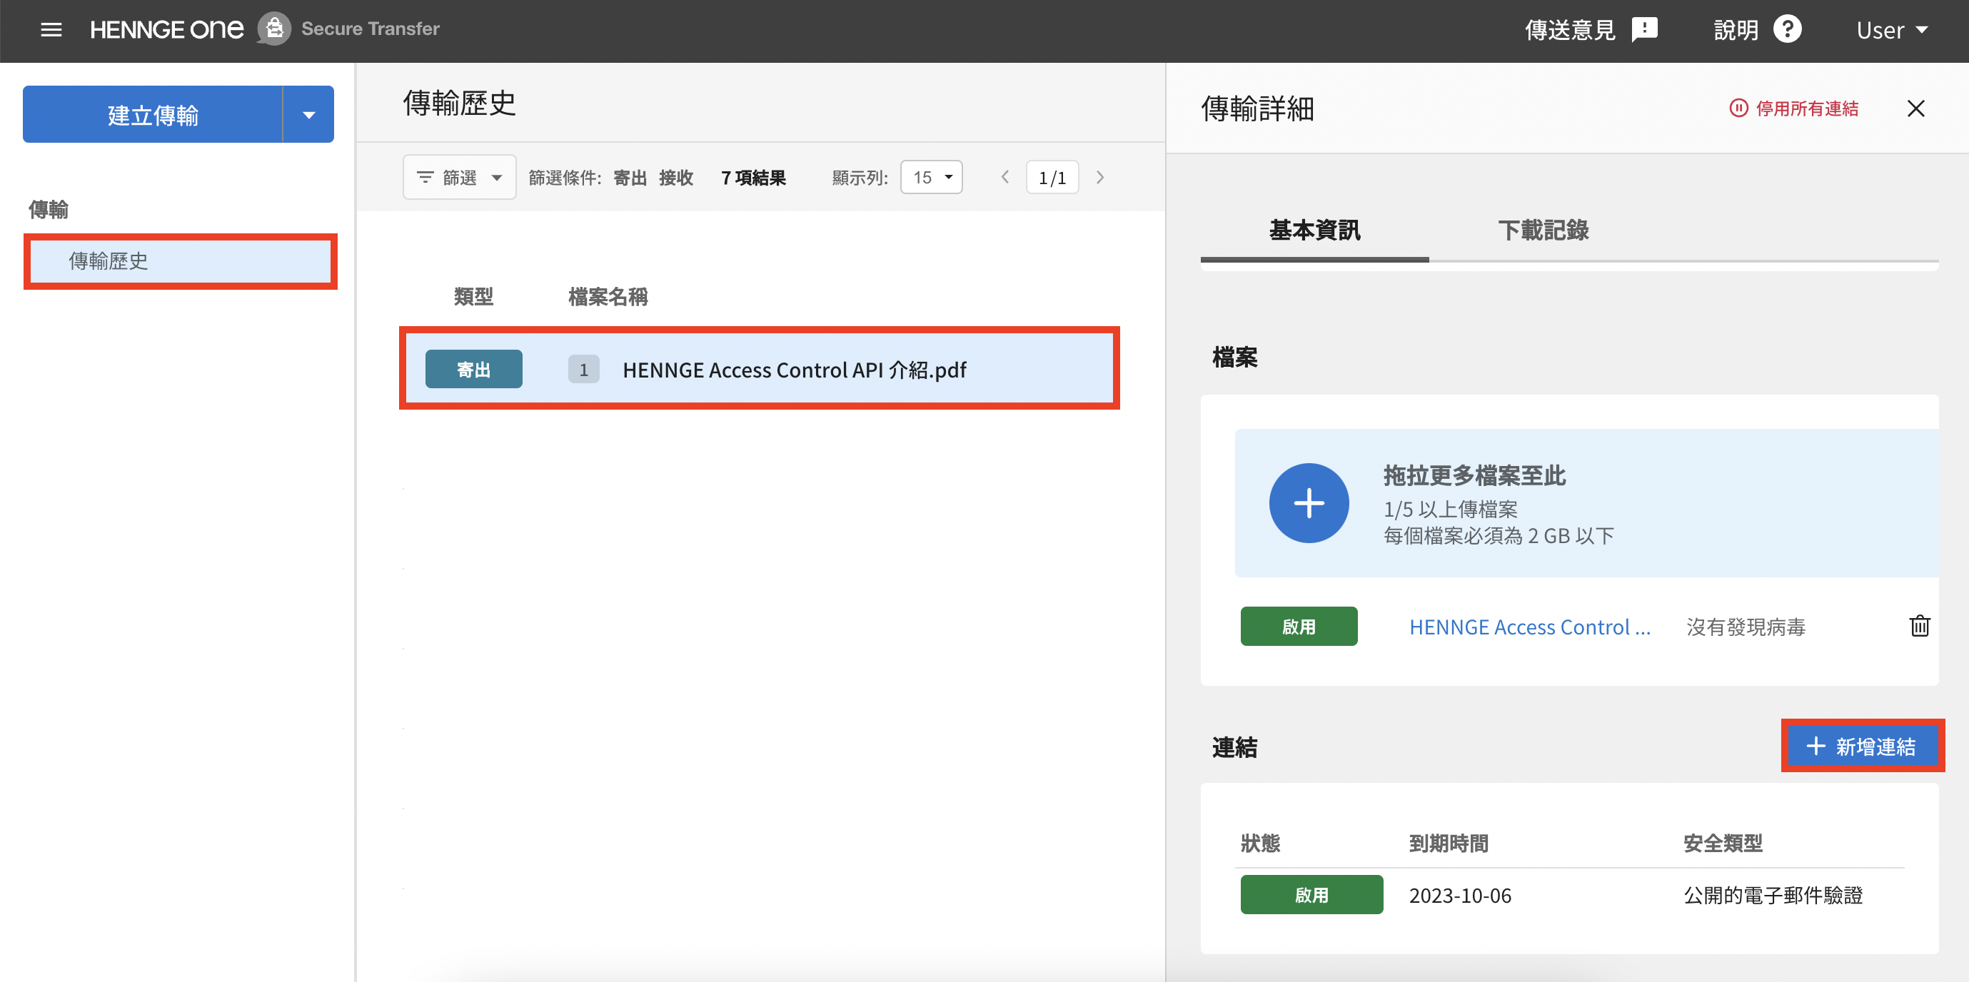This screenshot has width=1969, height=982.
Task: Click the 傳送意見 text
Action: tap(1570, 30)
